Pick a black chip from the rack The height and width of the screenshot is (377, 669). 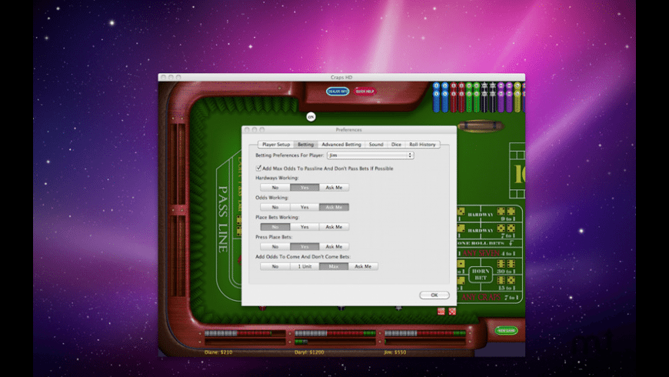(488, 98)
